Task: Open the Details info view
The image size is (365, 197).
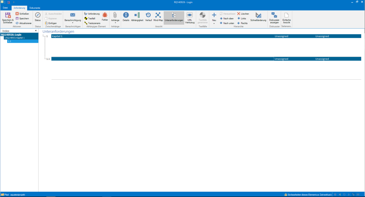Action: click(x=126, y=16)
